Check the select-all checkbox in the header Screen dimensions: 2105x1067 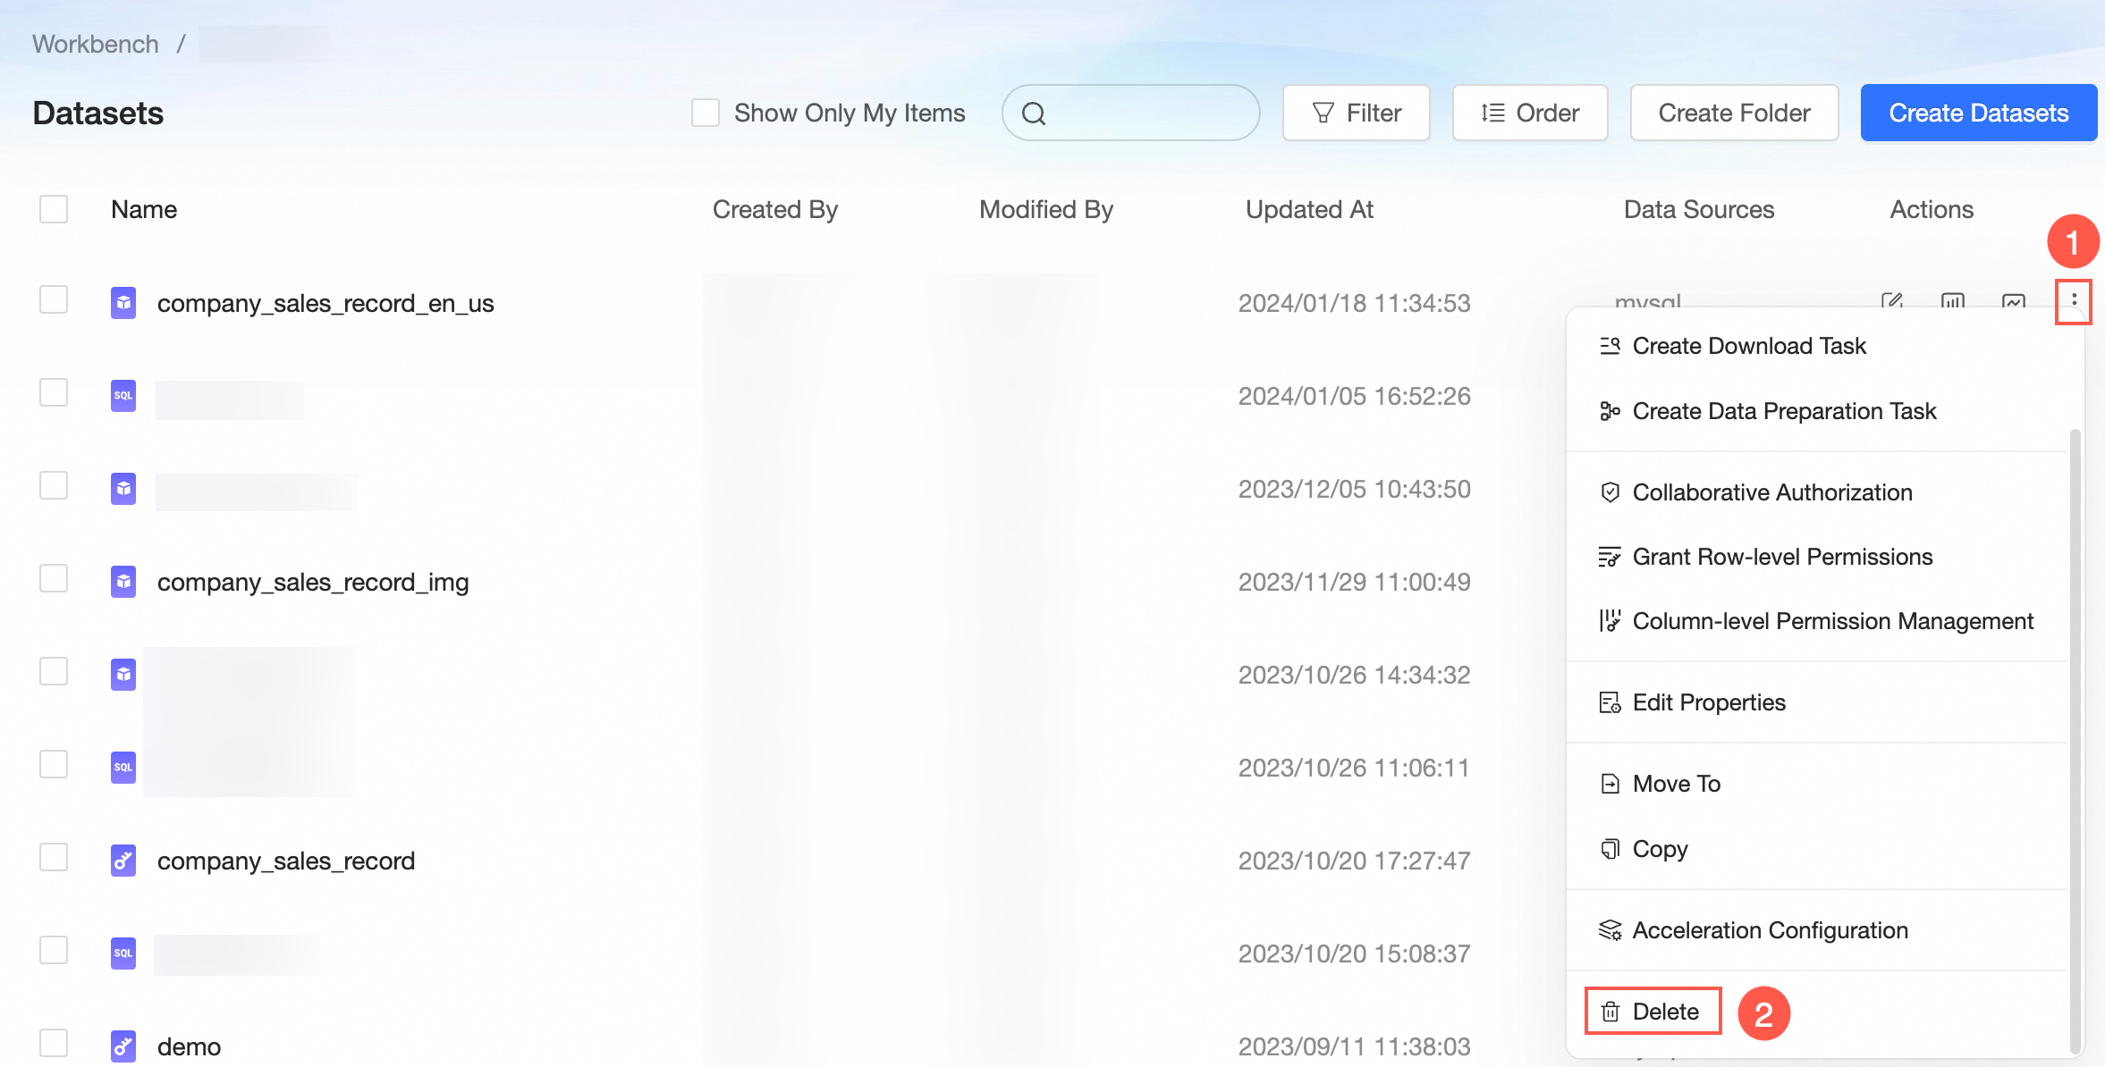point(54,209)
